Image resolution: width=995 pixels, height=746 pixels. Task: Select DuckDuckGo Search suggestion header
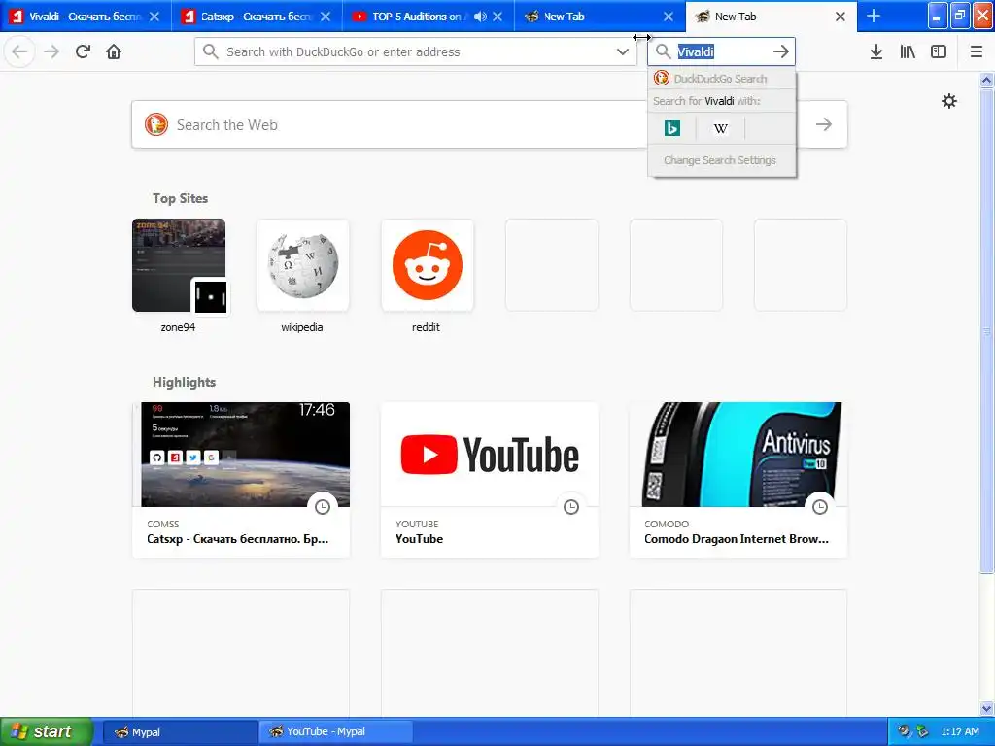(722, 79)
